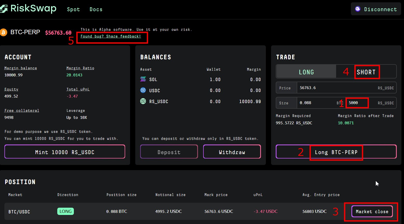Click the wallet avatar icon in Disconnect
404x224 pixels.
click(x=358, y=9)
